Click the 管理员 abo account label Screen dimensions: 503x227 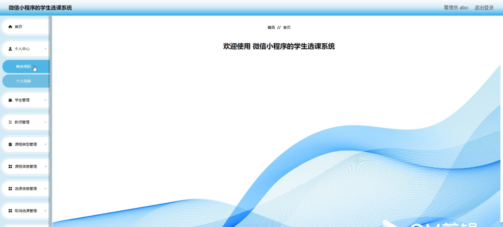456,8
